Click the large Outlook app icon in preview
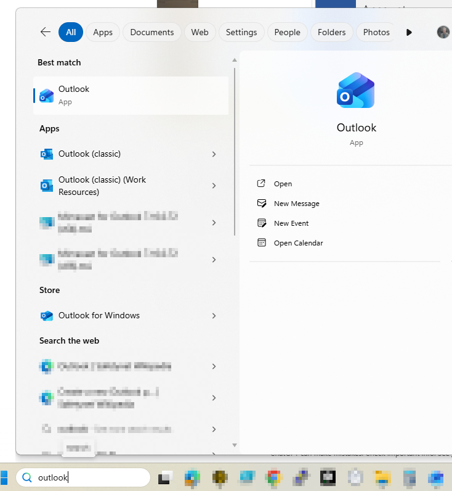 356,91
